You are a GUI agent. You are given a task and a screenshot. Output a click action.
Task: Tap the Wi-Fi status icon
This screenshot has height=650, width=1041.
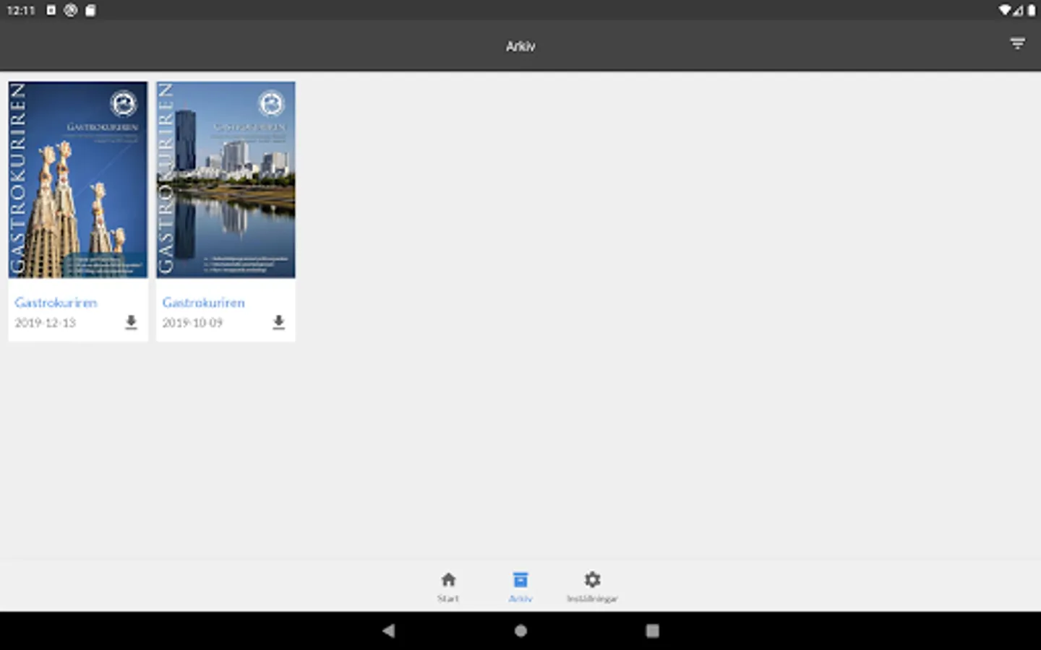(x=1004, y=10)
